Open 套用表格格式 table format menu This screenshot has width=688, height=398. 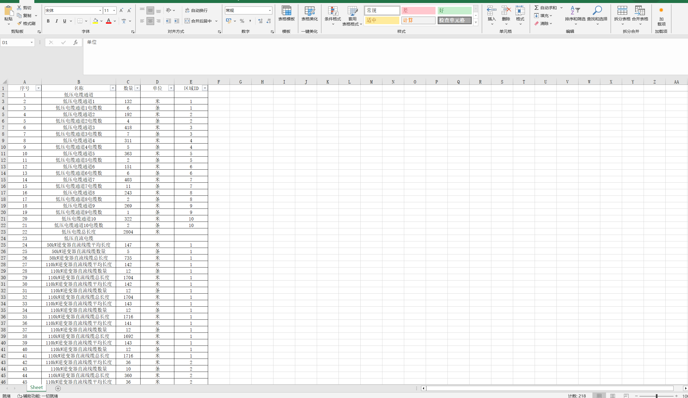point(352,16)
